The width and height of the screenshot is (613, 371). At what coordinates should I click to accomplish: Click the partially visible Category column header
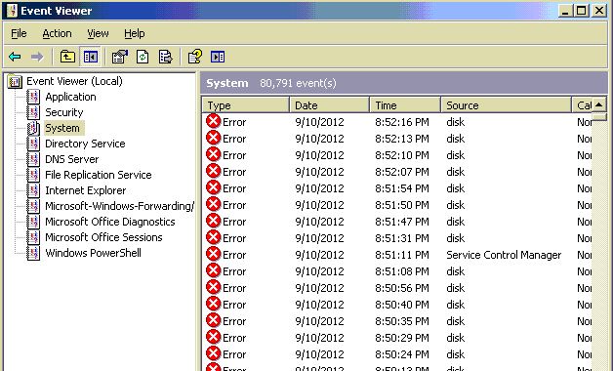click(582, 105)
